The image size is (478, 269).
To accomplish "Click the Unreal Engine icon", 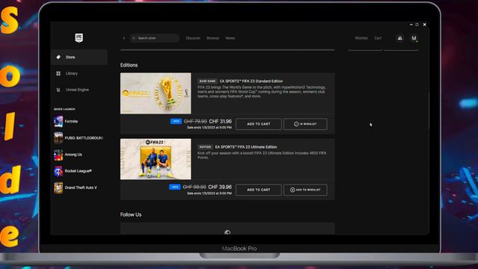I will point(58,90).
